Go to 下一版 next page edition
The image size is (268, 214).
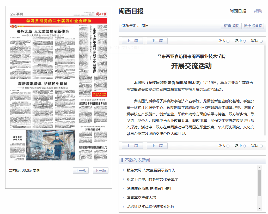coord(100,170)
